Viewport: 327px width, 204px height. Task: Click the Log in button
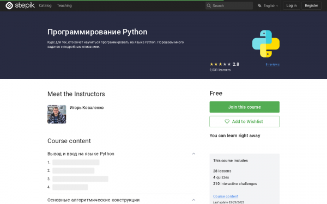coord(292,5)
